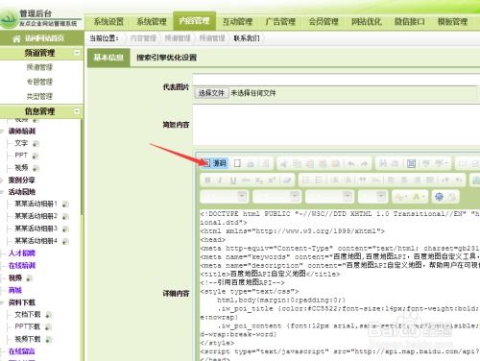Screen dimensions: 480x361
Task: Click the Remove Format eraser icon
Action: (x=287, y=180)
